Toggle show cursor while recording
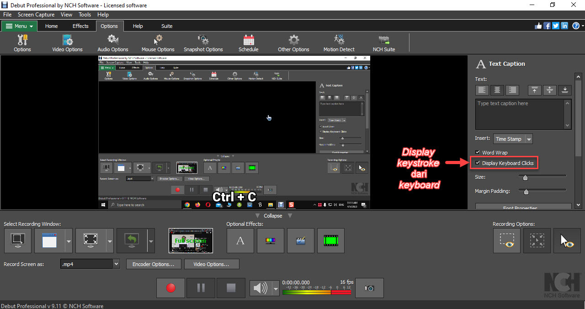The height and width of the screenshot is (309, 585). click(x=567, y=240)
